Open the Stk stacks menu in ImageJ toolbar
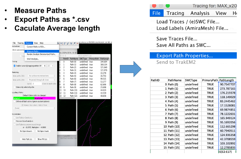This screenshot has height=159, width=241. click(58, 43)
